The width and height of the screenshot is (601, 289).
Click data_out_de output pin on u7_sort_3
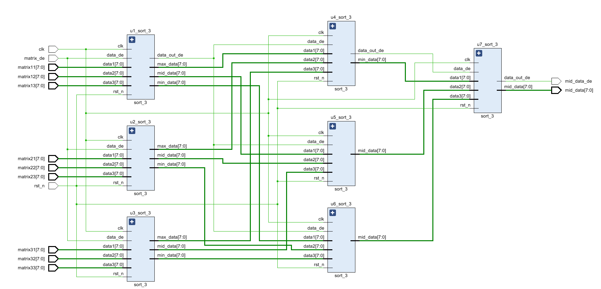click(x=517, y=78)
